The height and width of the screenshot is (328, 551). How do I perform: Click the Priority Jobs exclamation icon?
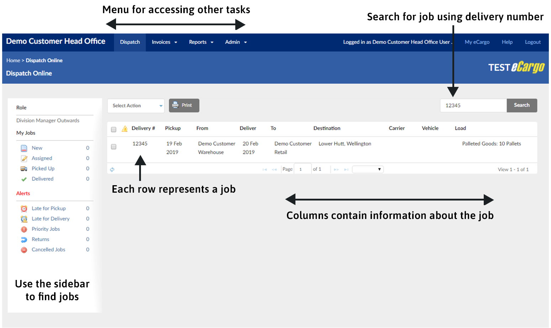[24, 229]
